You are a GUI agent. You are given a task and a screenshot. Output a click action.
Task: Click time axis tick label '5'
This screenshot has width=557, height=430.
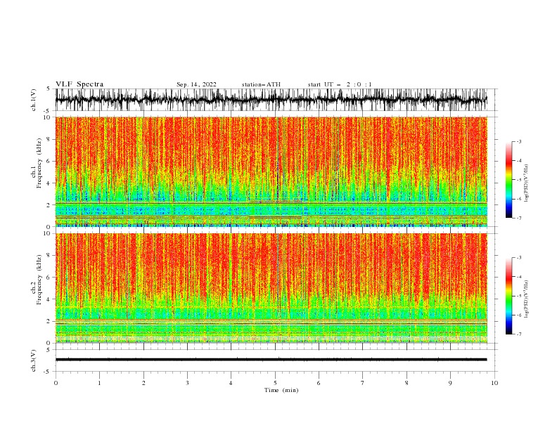(x=275, y=383)
